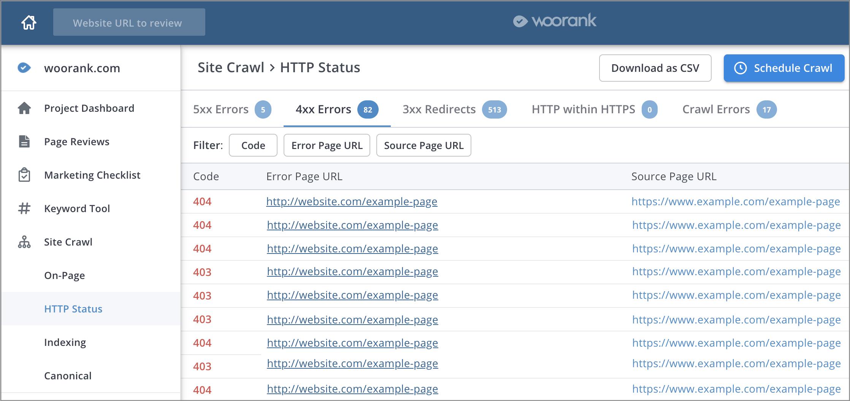The width and height of the screenshot is (850, 401).
Task: Click the Marketing Checklist clipboard icon
Action: point(24,175)
